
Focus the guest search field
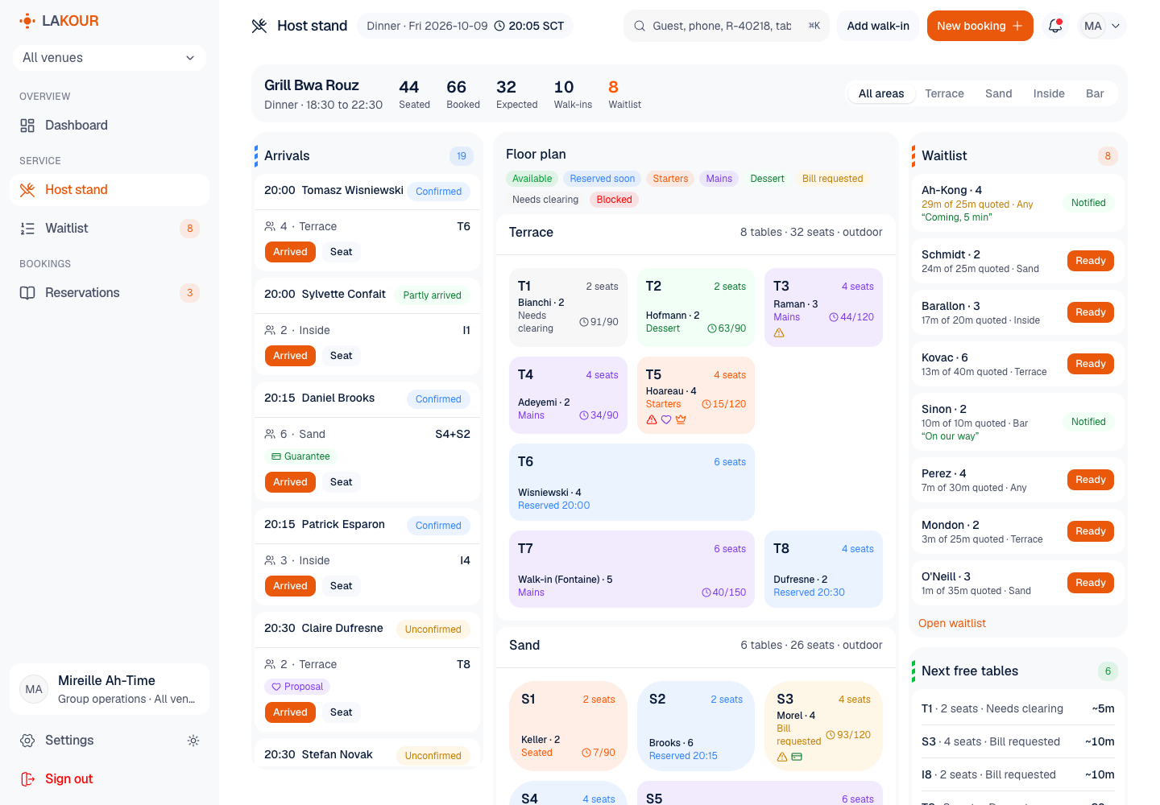(727, 26)
